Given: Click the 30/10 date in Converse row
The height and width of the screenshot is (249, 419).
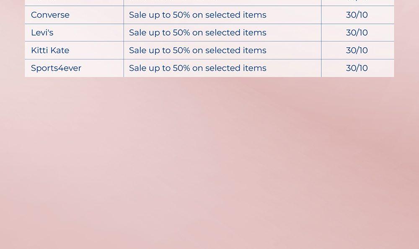Looking at the screenshot, I should pyautogui.click(x=357, y=15).
